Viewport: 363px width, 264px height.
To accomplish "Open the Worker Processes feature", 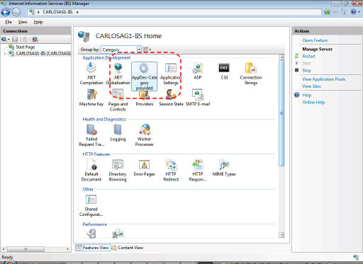I will point(144,135).
